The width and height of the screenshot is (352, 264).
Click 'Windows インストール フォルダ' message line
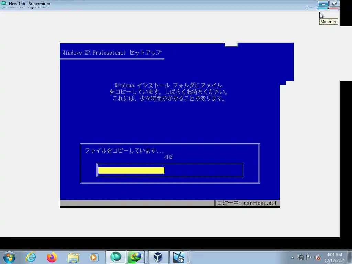(168, 85)
